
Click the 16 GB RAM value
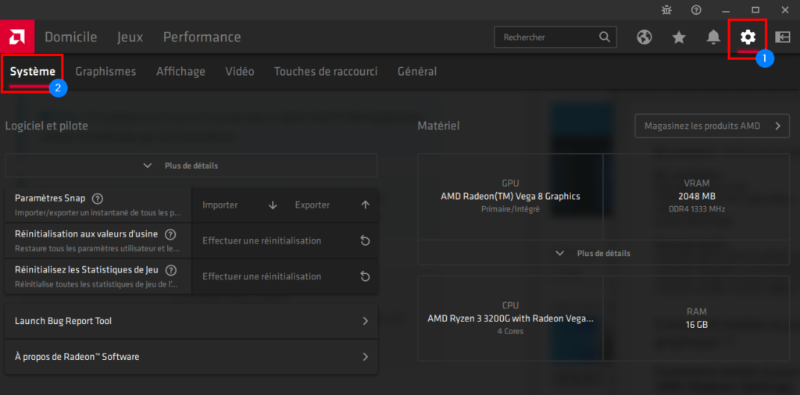696,325
